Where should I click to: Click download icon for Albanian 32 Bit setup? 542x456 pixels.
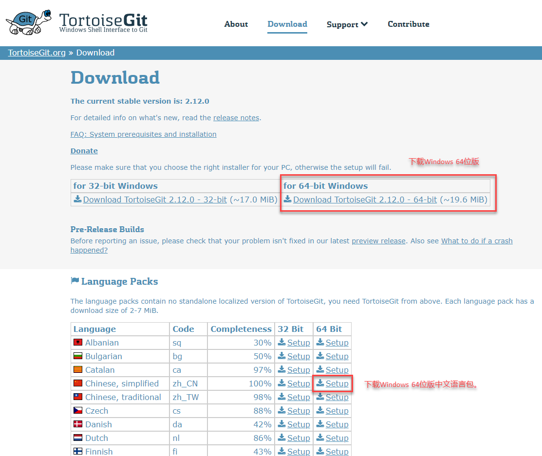[x=282, y=342]
